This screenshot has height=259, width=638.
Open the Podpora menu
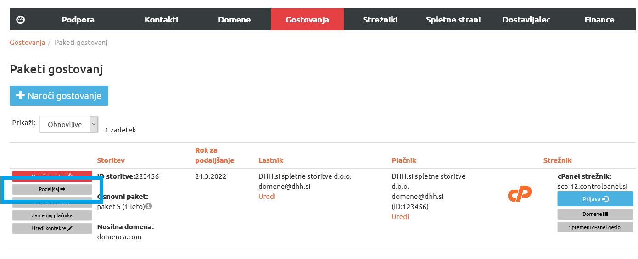point(78,20)
